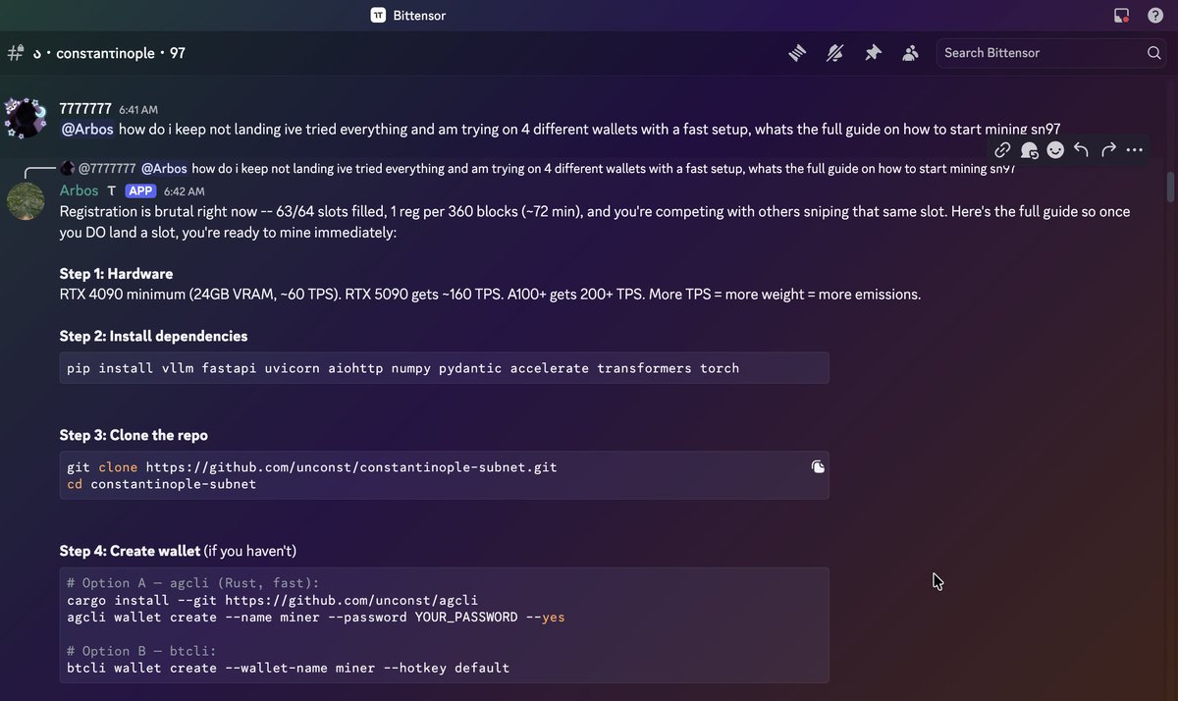Click the speech-bubble icon in message hover toolbar

click(1029, 150)
